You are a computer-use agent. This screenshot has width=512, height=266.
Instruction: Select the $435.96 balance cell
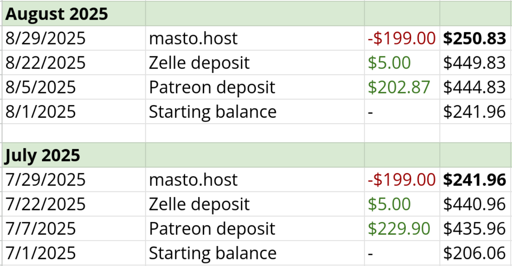click(x=474, y=229)
